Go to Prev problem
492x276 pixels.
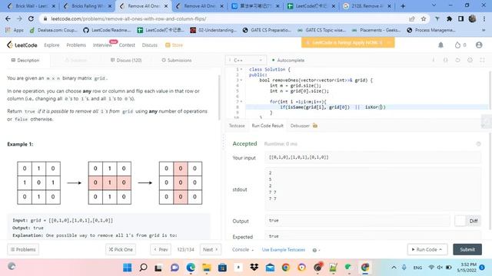coord(161,249)
